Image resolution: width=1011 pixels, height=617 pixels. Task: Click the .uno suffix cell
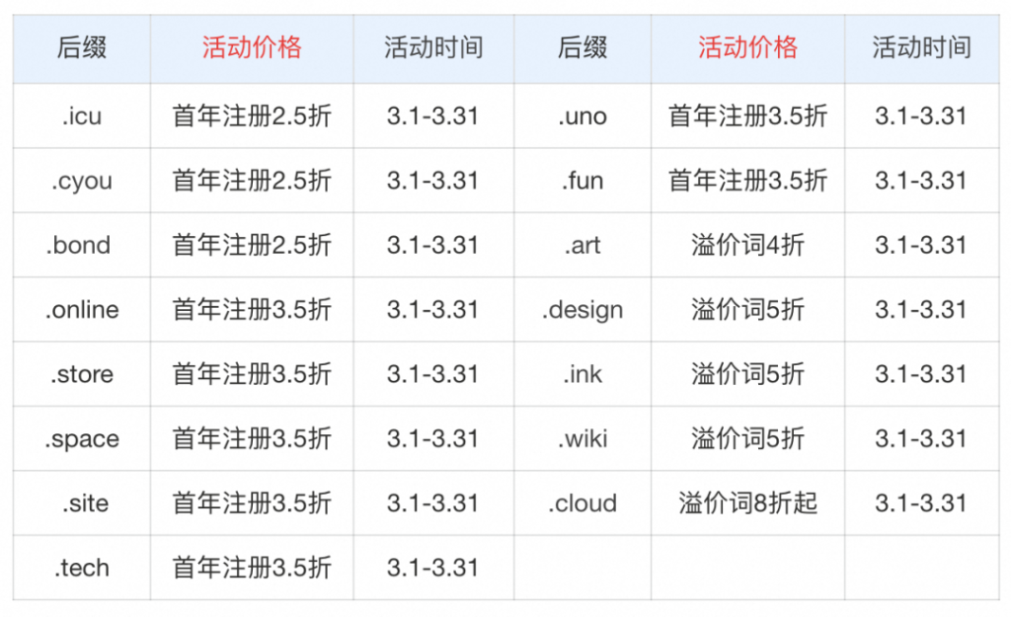(583, 116)
